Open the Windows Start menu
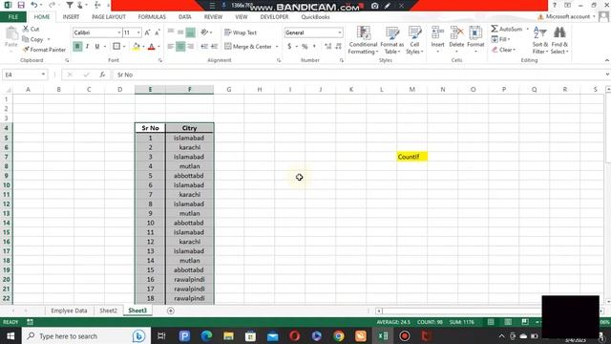This screenshot has width=611, height=344. (11, 335)
